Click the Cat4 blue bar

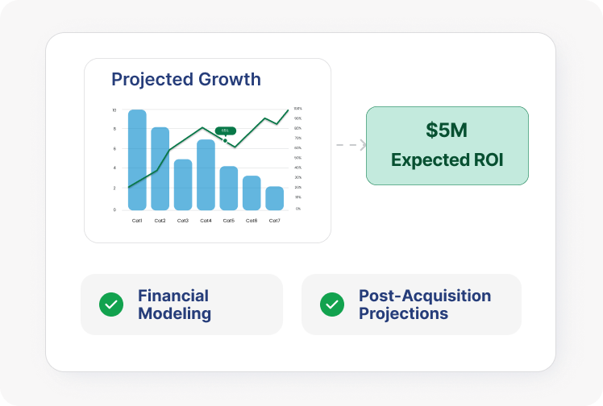tap(206, 176)
